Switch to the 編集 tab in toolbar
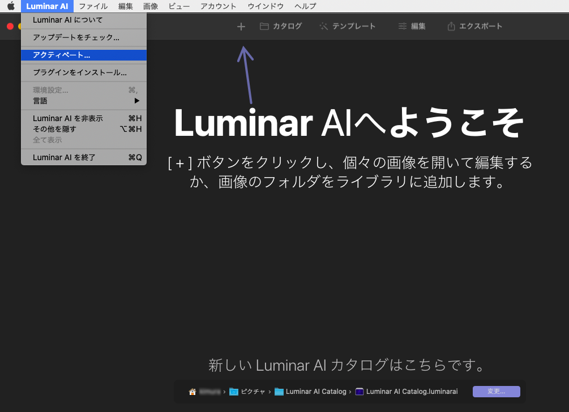Image resolution: width=569 pixels, height=412 pixels. tap(412, 26)
